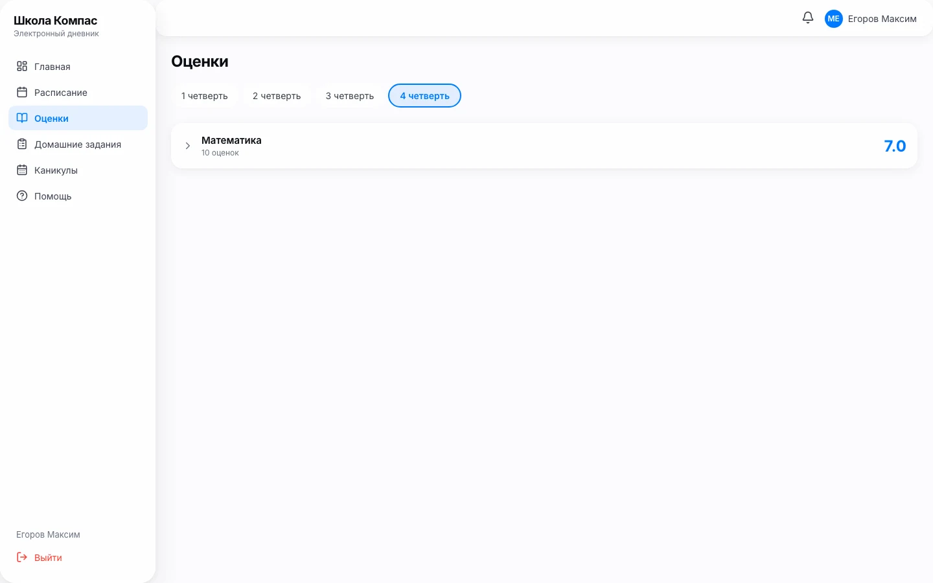Screen dimensions: 933x583
Task: Click the Электронный дневник subtitle
Action: click(56, 34)
